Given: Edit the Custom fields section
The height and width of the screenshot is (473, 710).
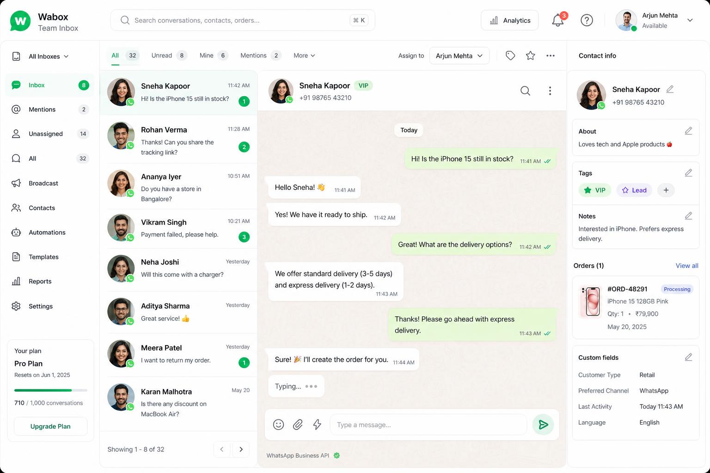Looking at the screenshot, I should [x=688, y=357].
